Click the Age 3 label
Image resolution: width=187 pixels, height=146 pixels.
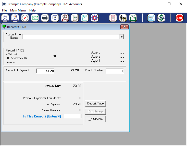96,52
